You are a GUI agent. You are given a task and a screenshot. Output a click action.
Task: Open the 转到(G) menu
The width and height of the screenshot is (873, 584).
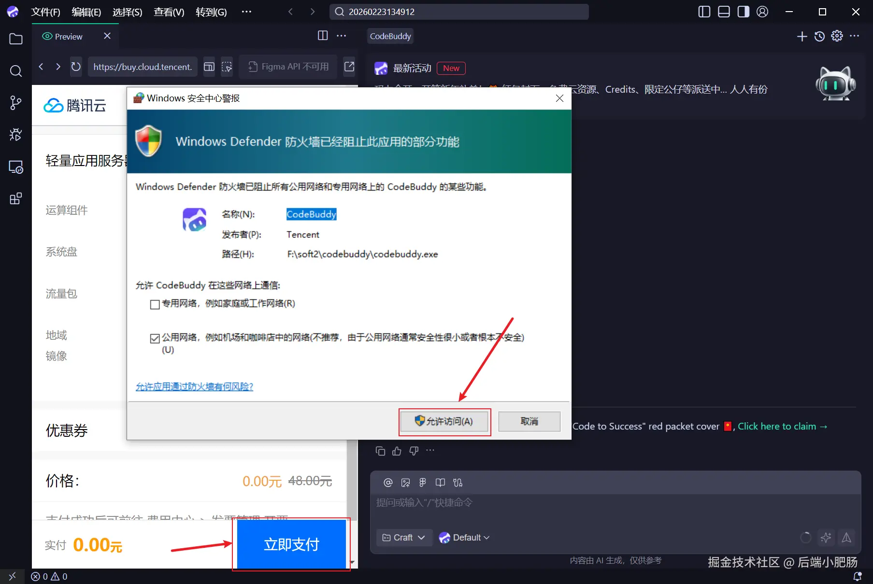(x=211, y=12)
